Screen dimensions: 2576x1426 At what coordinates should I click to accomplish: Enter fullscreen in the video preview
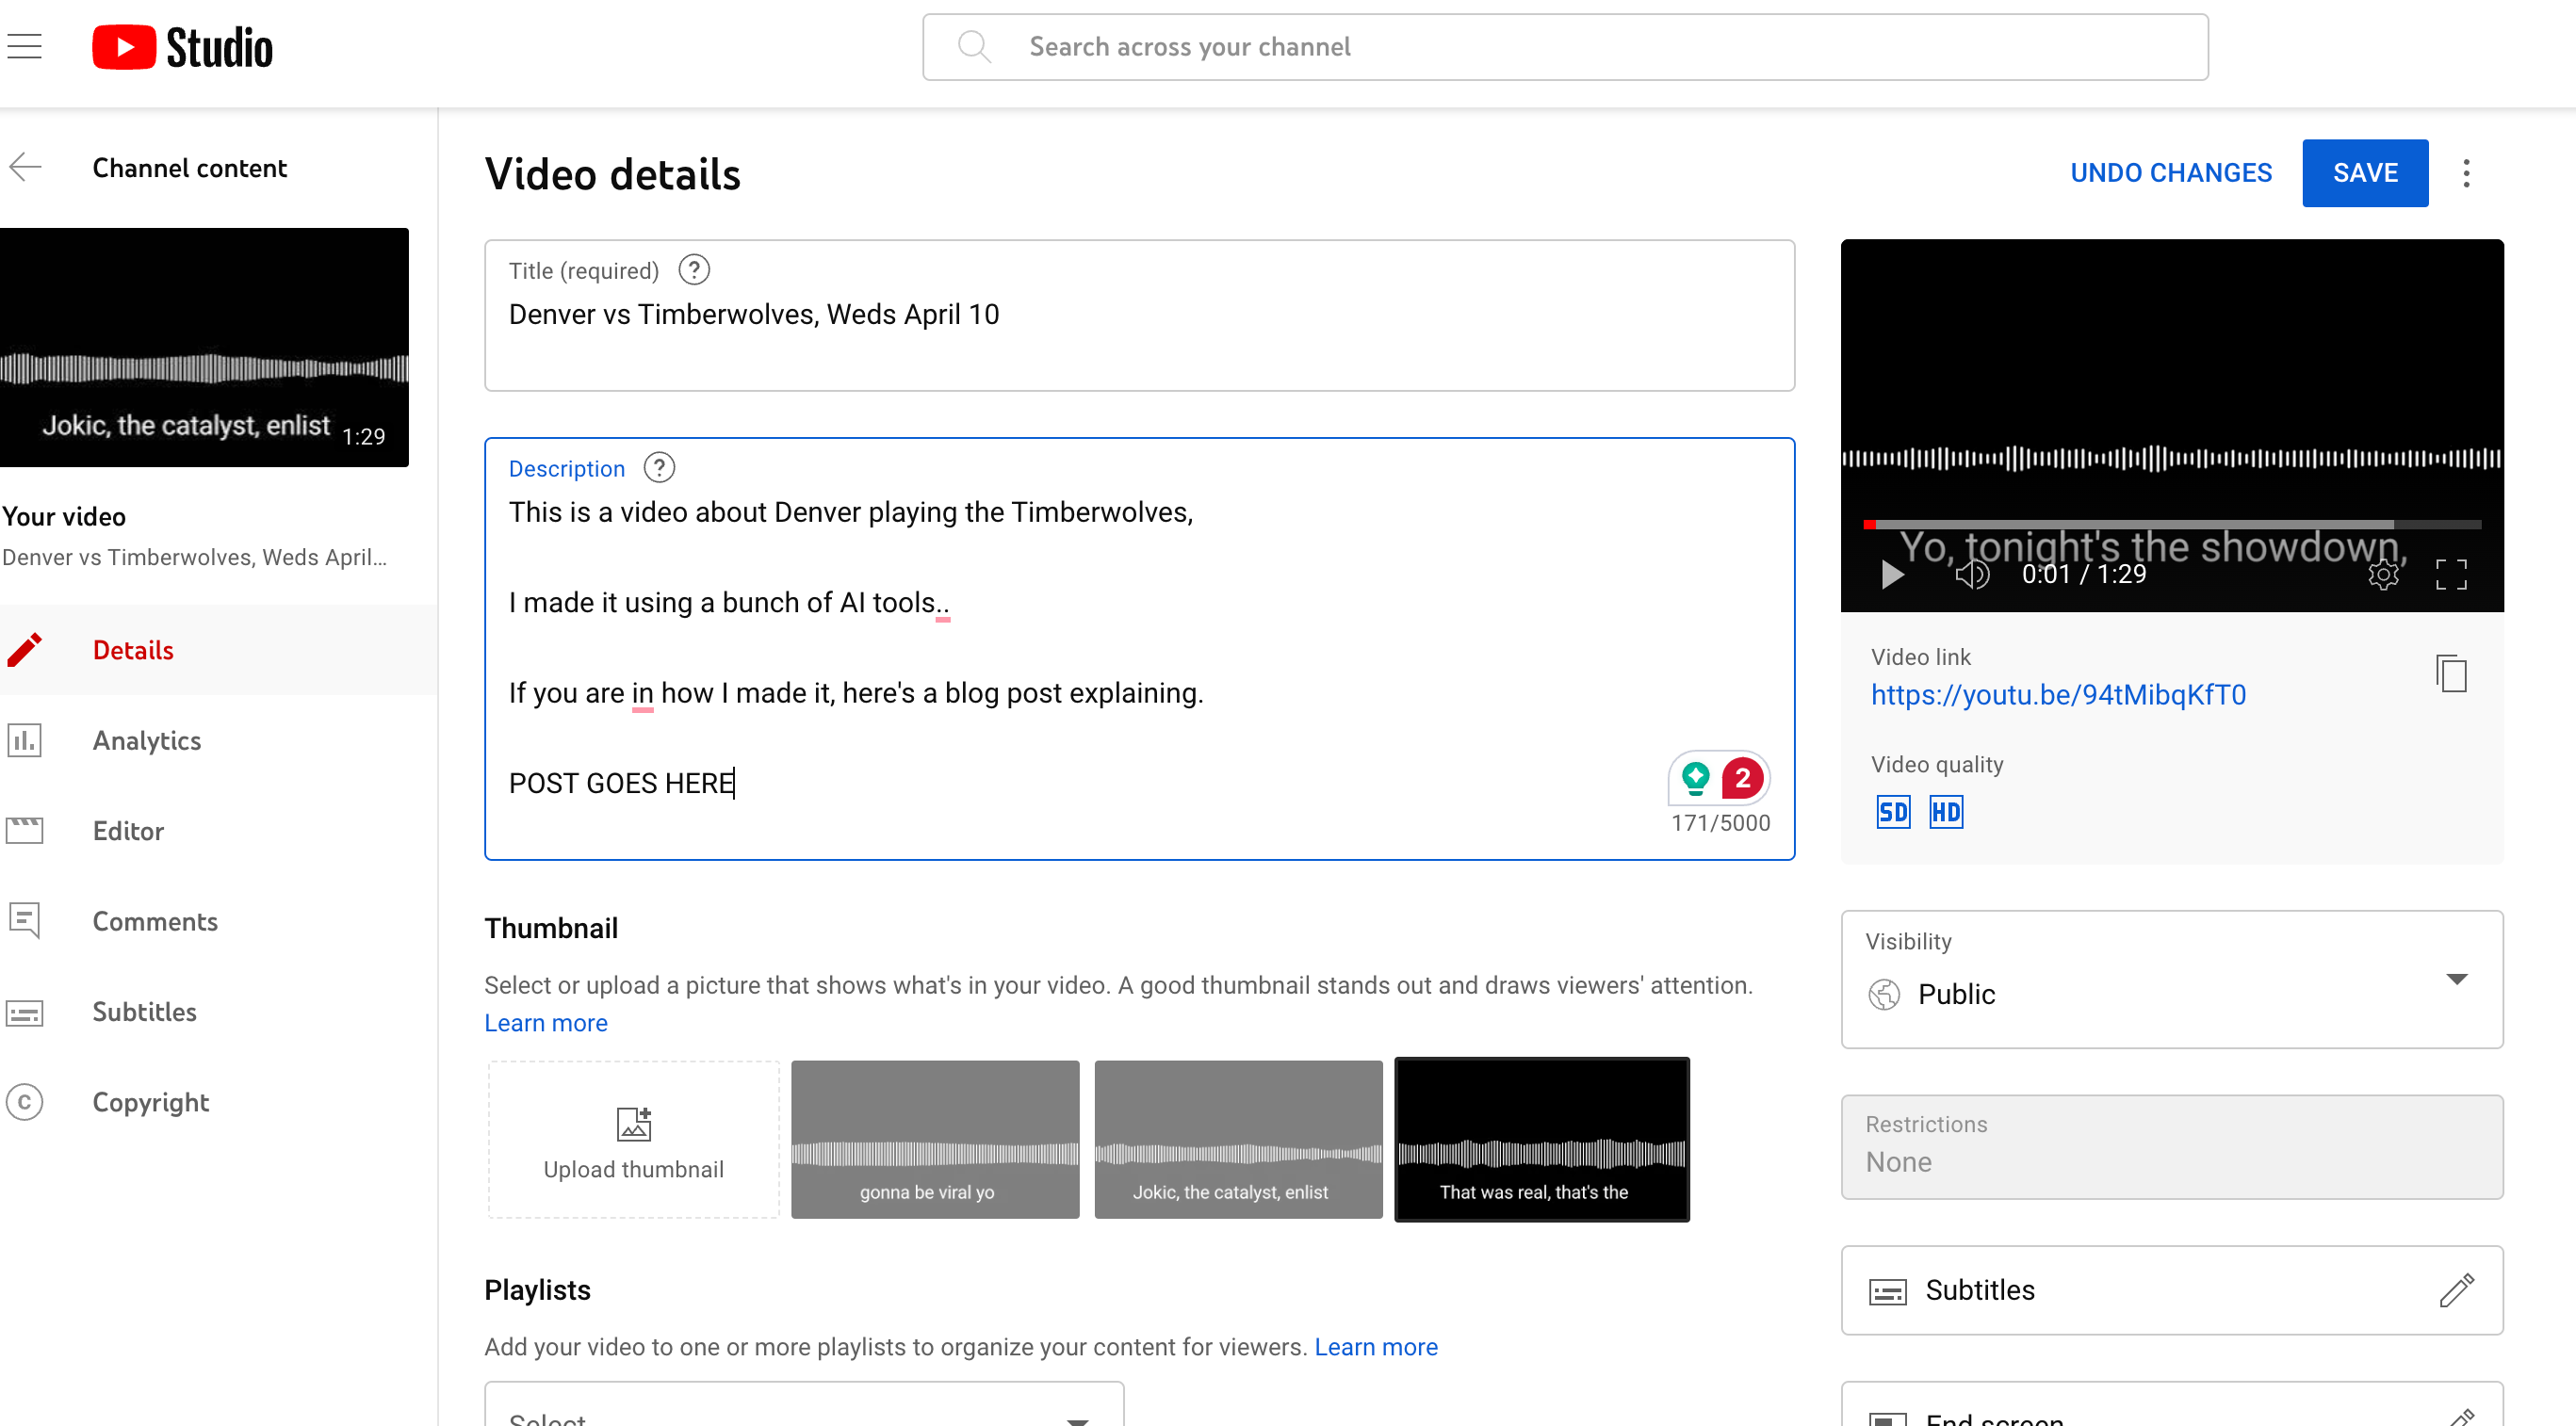(x=2451, y=575)
